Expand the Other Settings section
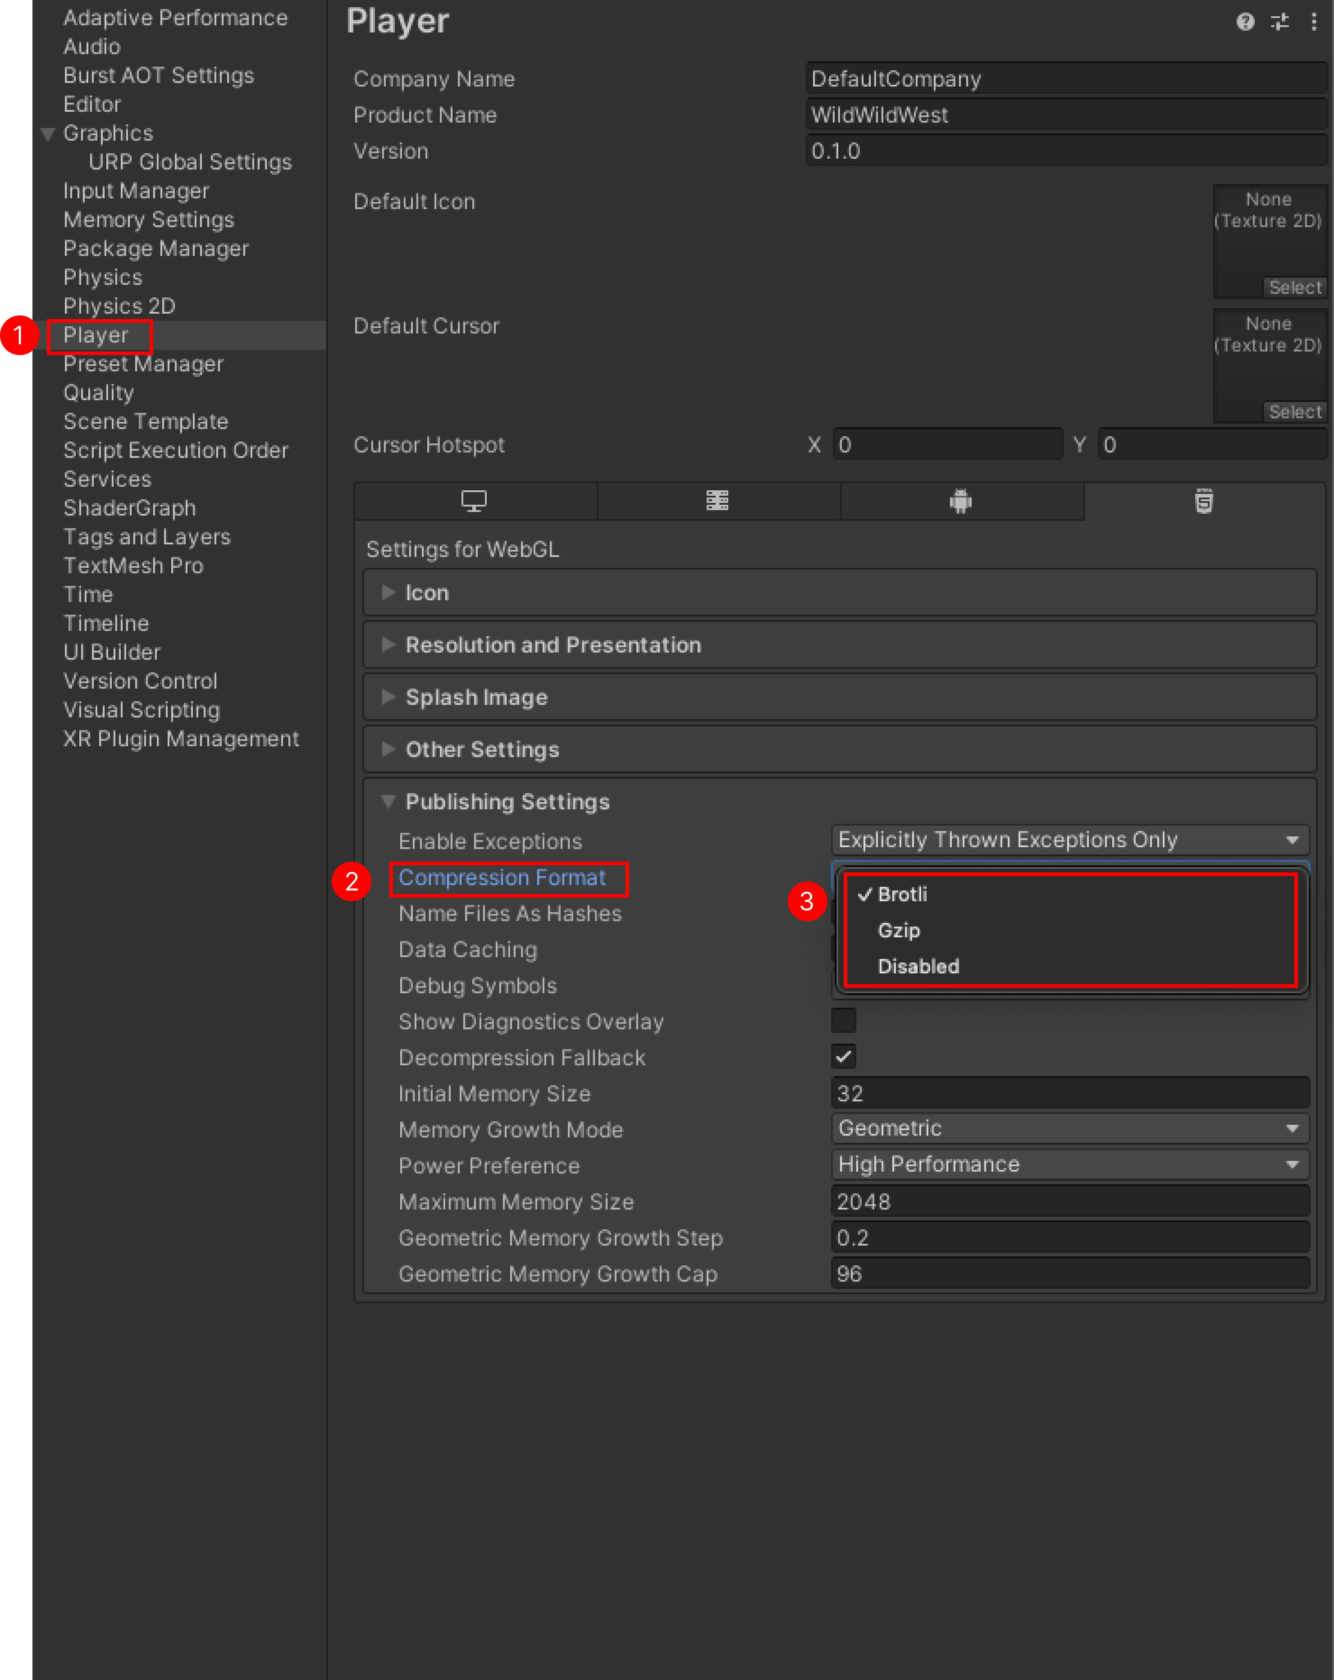The image size is (1334, 1680). 840,749
